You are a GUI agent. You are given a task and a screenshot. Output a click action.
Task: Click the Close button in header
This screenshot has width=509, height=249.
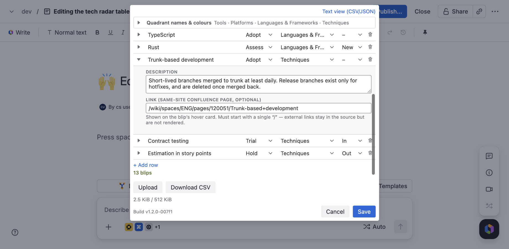point(422,12)
